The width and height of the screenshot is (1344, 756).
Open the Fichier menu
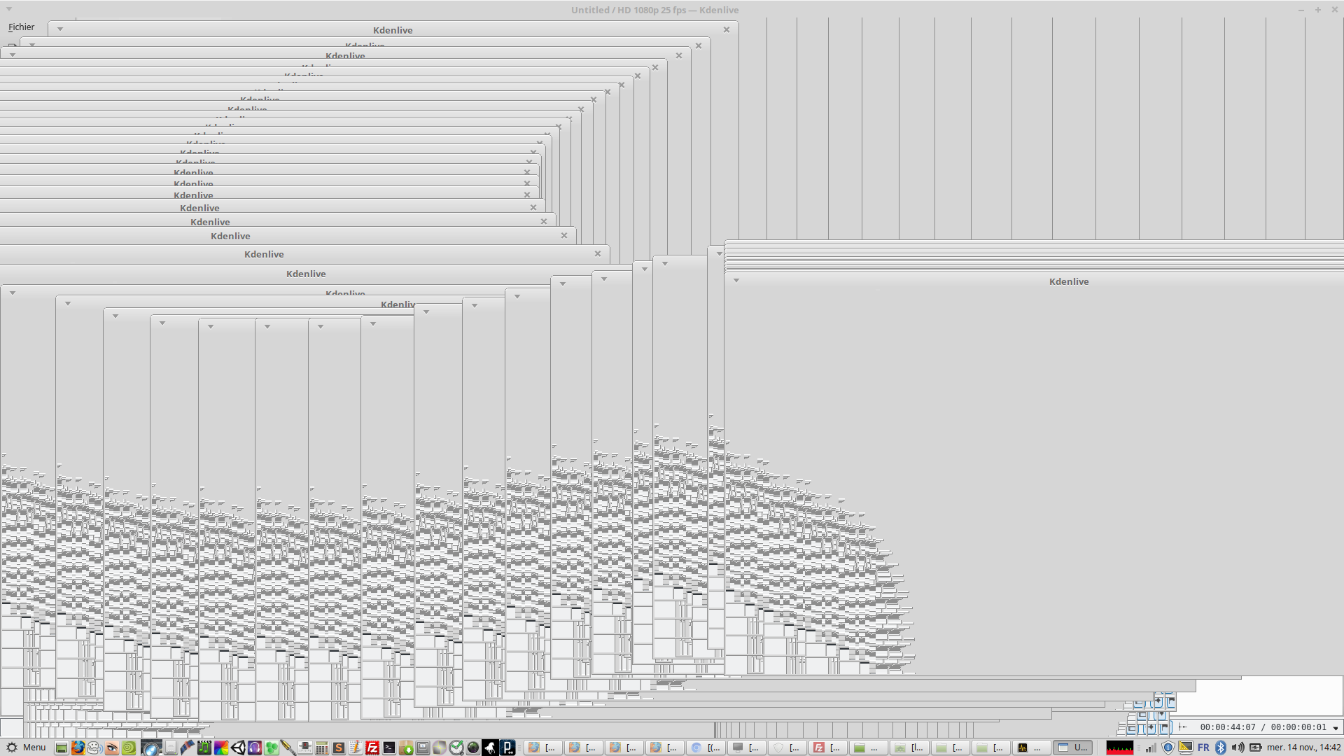point(21,27)
